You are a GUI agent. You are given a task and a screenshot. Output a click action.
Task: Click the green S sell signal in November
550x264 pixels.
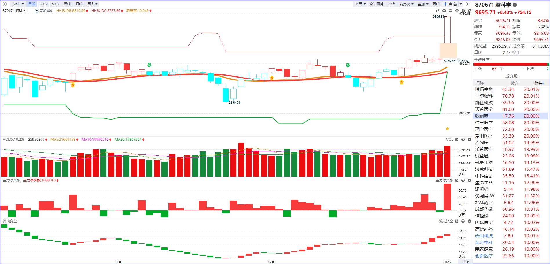[149, 65]
